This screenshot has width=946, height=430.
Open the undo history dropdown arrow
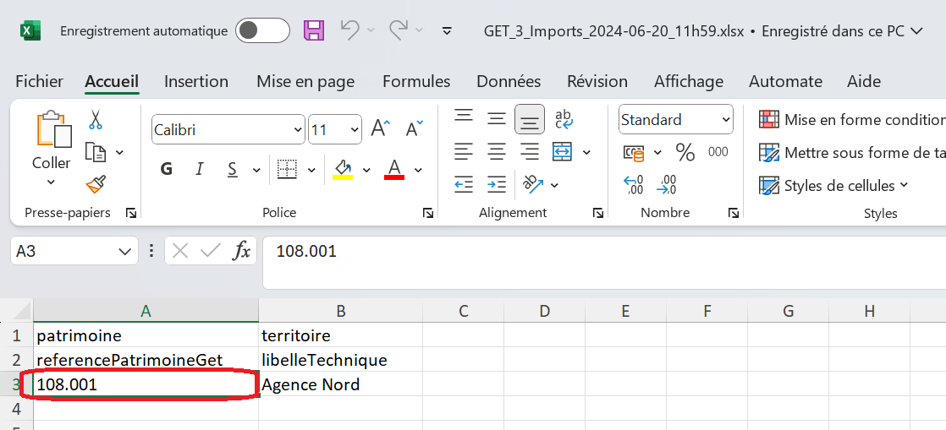click(x=371, y=30)
